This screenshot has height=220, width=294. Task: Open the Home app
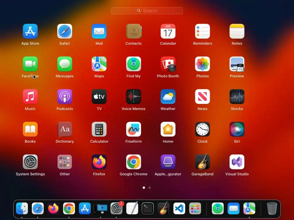pos(168,129)
